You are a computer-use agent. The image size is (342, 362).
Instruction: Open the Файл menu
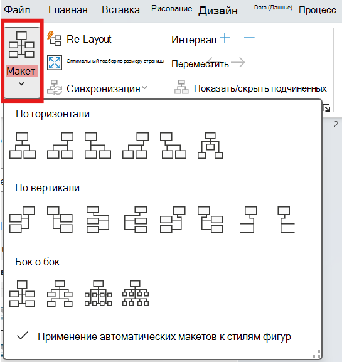pos(18,10)
